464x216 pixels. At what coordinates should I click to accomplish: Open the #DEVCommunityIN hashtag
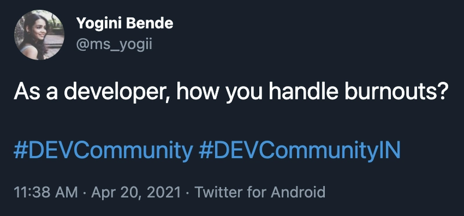pyautogui.click(x=299, y=150)
